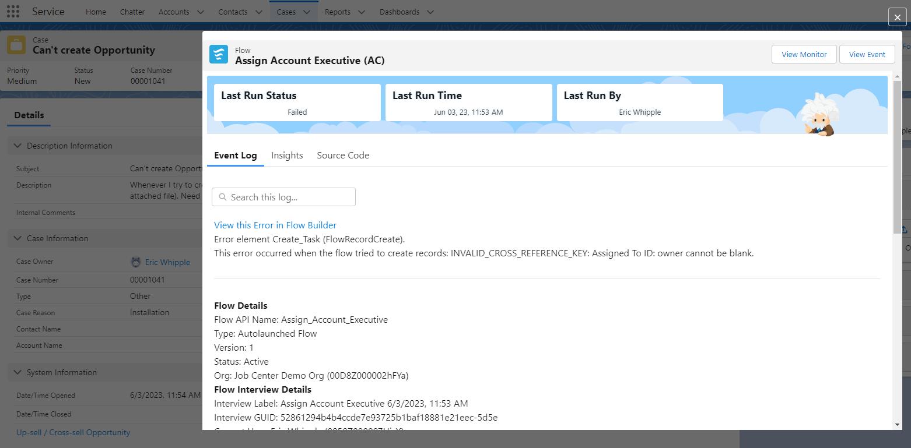
Task: Click the Date/Time Opened value
Action: pos(165,396)
